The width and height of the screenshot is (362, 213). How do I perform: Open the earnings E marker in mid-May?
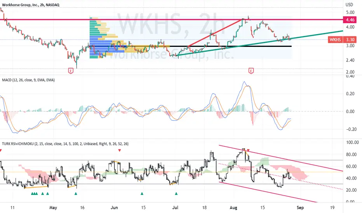tap(71, 71)
